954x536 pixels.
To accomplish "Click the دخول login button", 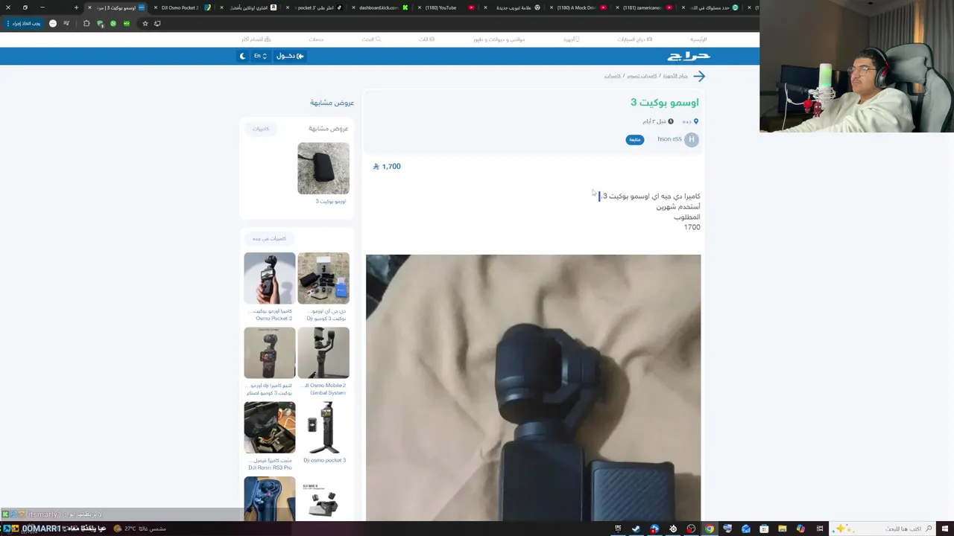I will [290, 56].
